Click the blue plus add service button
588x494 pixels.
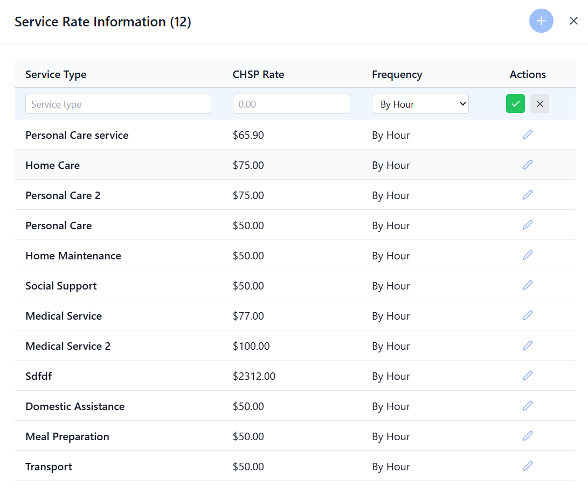coord(541,21)
